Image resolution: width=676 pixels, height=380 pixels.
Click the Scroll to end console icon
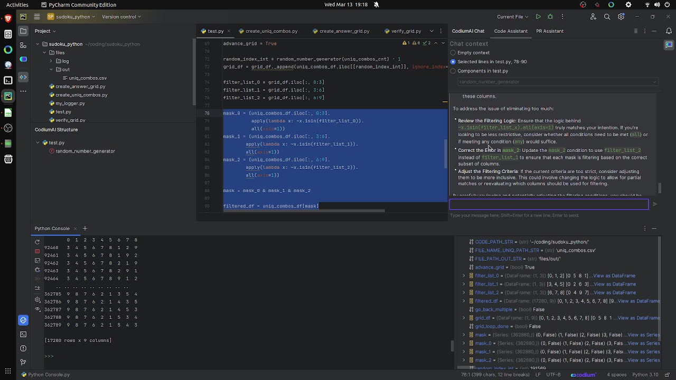[x=37, y=288]
